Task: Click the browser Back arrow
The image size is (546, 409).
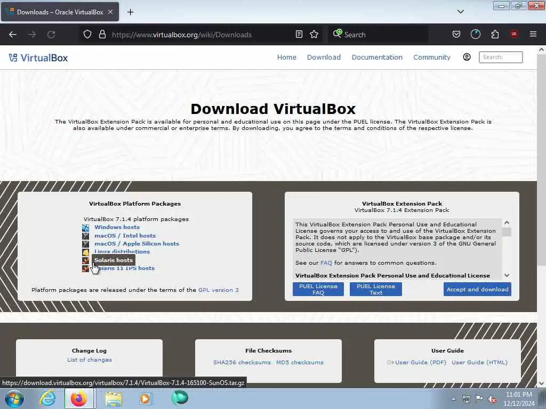Action: tap(13, 35)
